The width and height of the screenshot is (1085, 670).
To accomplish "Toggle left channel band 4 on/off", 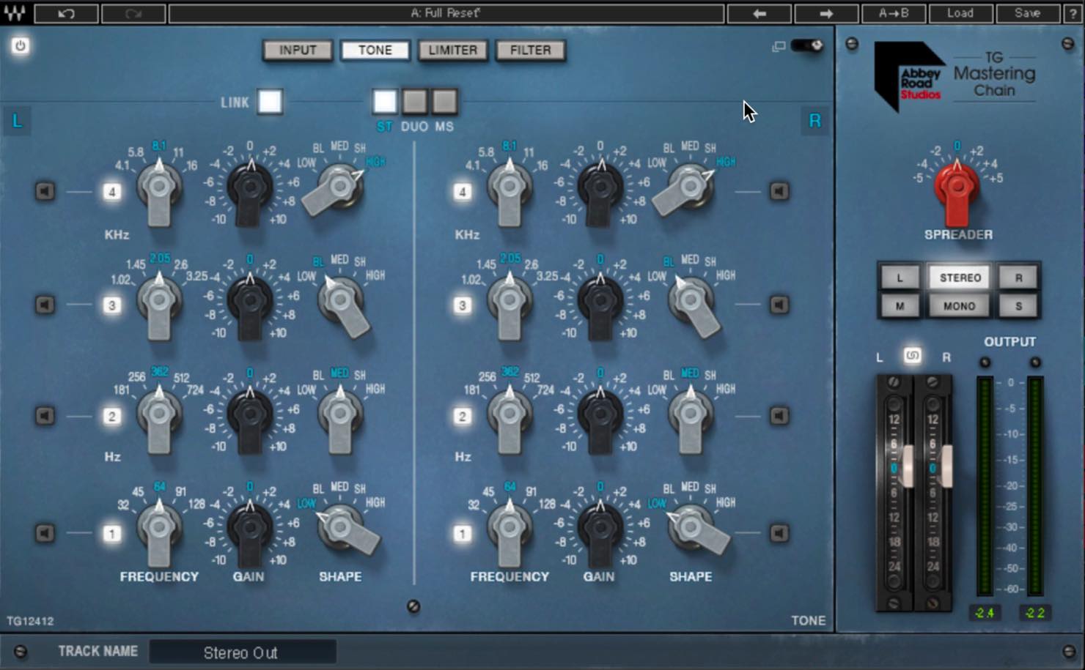I will click(x=111, y=192).
